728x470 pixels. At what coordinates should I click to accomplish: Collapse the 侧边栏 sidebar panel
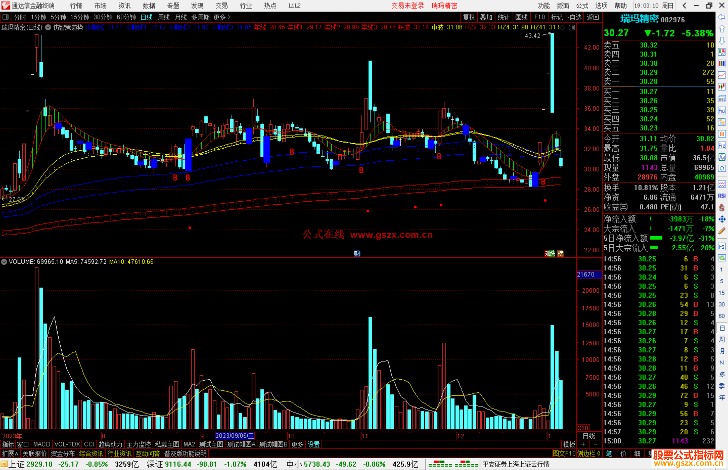[x=589, y=453]
